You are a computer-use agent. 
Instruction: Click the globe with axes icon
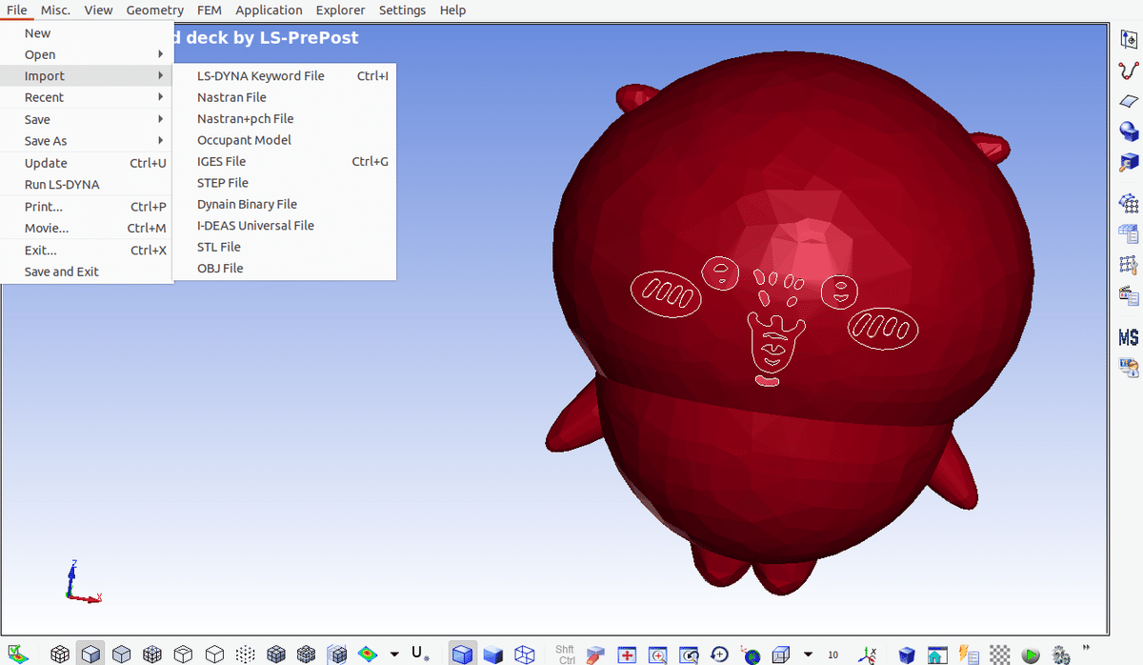pyautogui.click(x=751, y=654)
